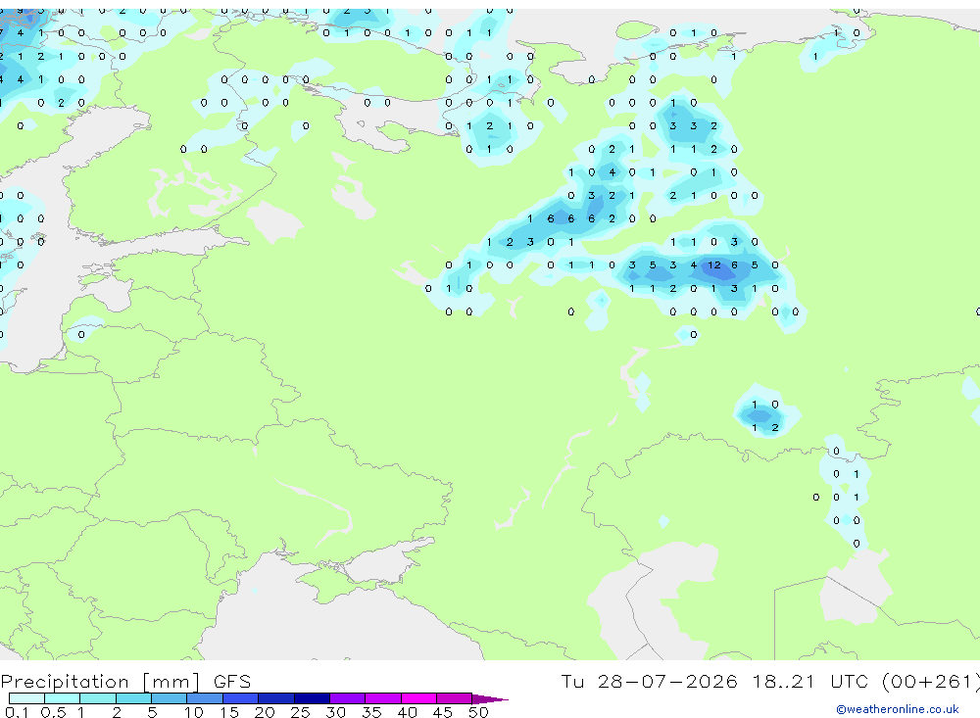Viewport: 980px width, 718px height.
Task: Click the 20–25 mm dark blue legend segment
Action: pos(275,698)
